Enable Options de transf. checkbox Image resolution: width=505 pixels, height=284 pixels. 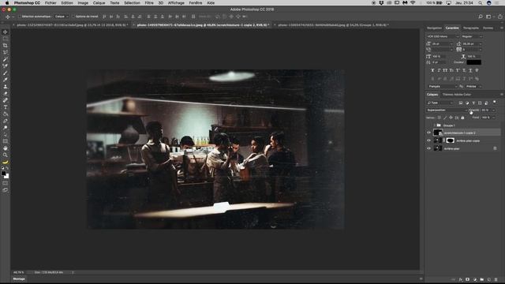[x=73, y=17]
